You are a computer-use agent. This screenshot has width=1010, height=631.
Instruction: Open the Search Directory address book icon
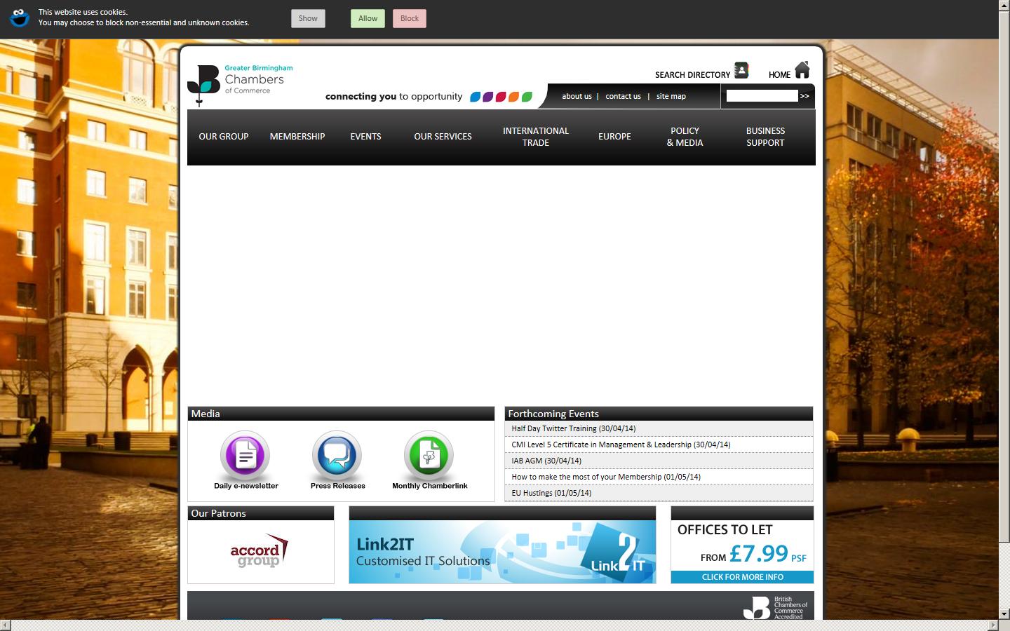click(741, 70)
